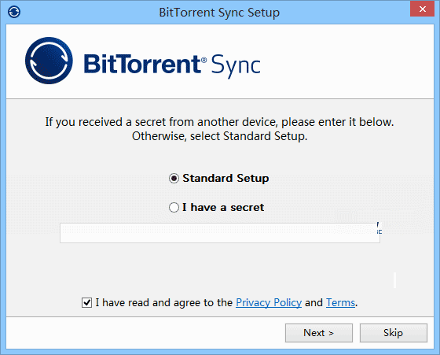Click the sync icon in the title bar
440x355 pixels.
pos(14,12)
